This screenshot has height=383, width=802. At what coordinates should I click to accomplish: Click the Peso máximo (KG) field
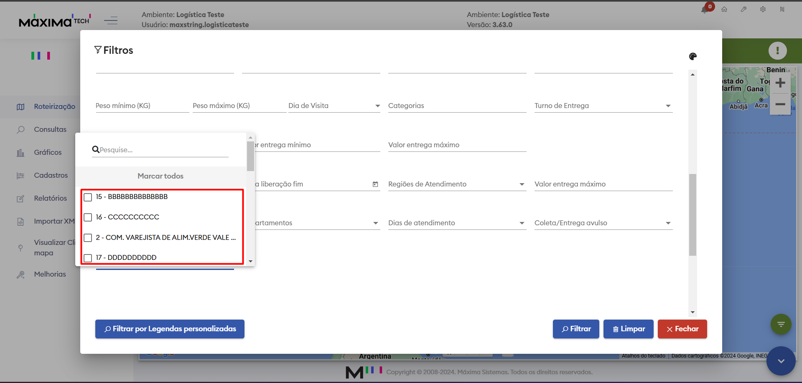pyautogui.click(x=239, y=106)
